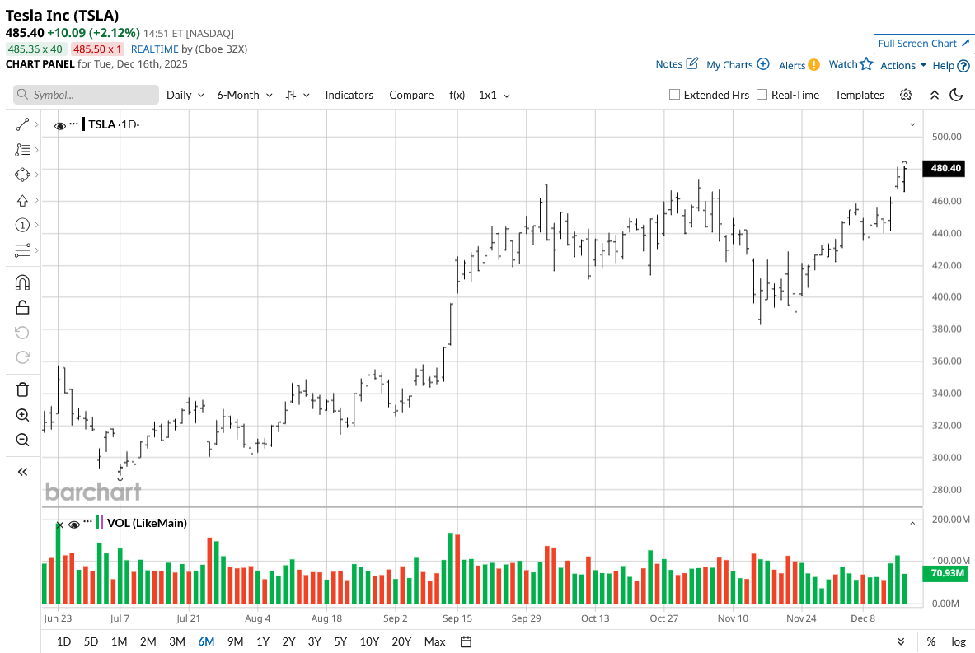Screen dimensions: 975x653
Task: Toggle the lock drawings icon
Action: pos(22,307)
